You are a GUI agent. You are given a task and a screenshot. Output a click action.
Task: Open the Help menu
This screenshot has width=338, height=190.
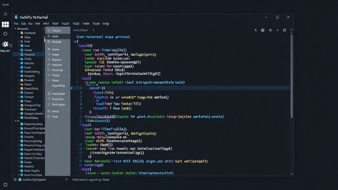(105, 23)
